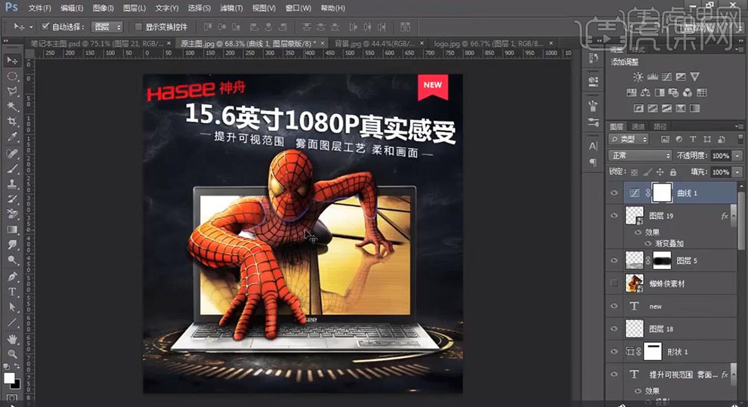Image resolution: width=748 pixels, height=407 pixels.
Task: Open the 不透明度 opacity arrow
Action: pos(736,156)
